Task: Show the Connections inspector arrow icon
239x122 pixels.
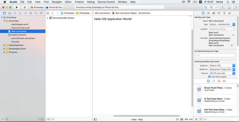Action: coord(229,13)
